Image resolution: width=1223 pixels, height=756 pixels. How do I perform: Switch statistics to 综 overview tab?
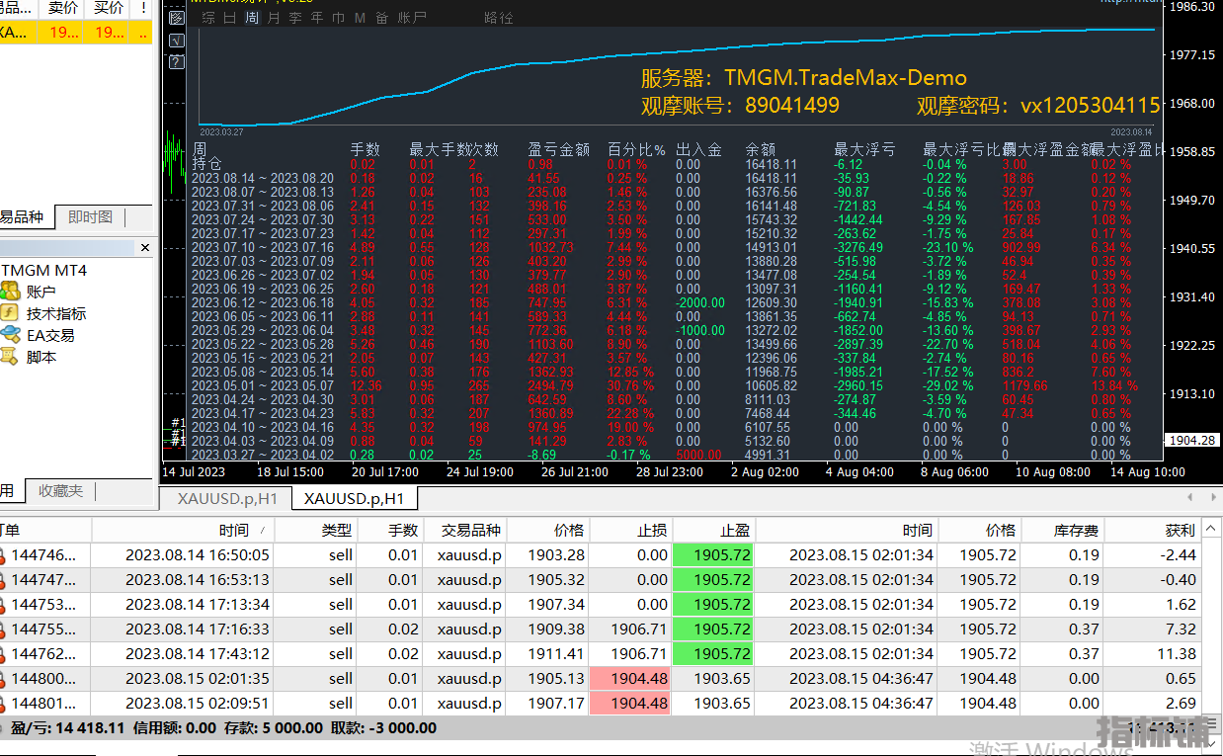208,18
